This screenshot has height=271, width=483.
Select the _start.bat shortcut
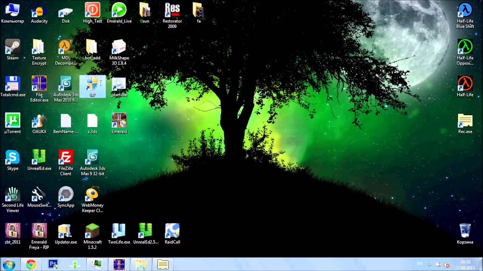pyautogui.click(x=119, y=87)
